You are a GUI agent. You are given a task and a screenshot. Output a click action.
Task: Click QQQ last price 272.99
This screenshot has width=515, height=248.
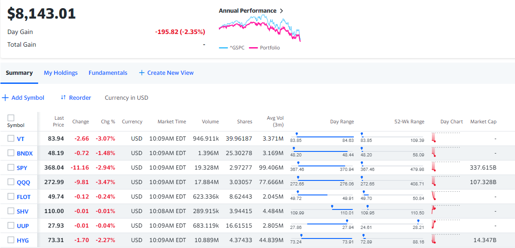coord(54,182)
